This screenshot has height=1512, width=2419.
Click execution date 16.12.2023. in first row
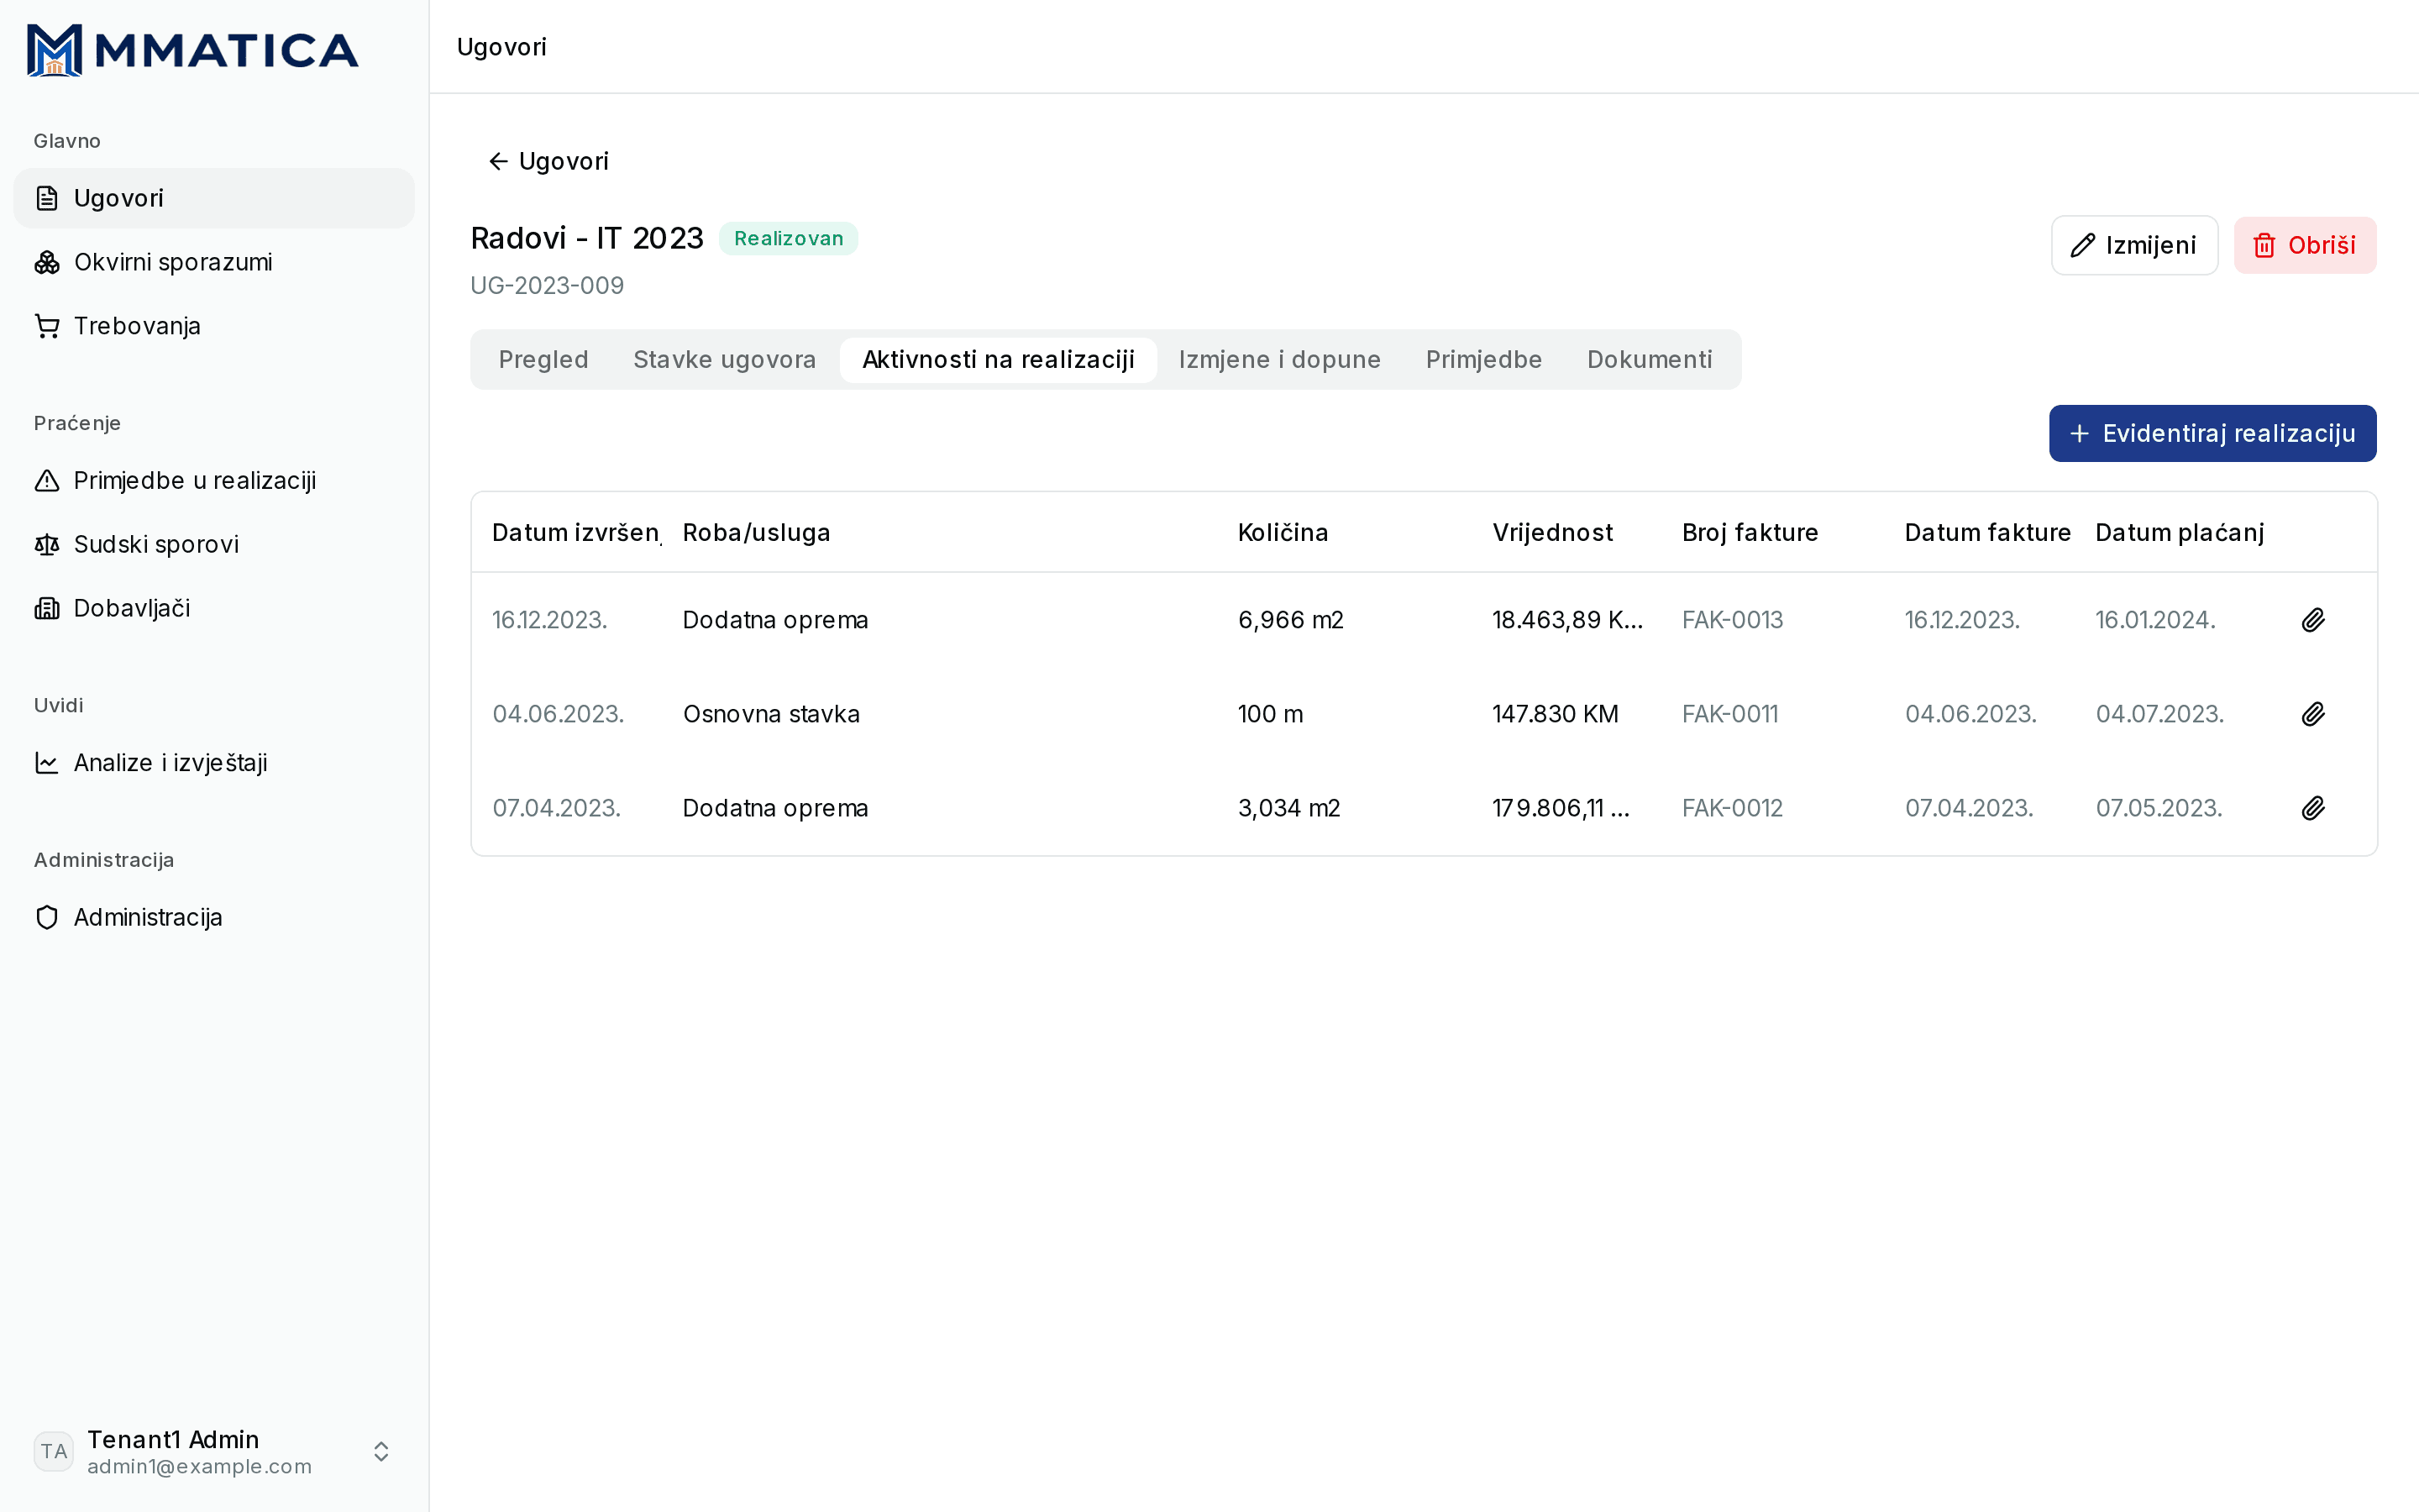coord(550,620)
